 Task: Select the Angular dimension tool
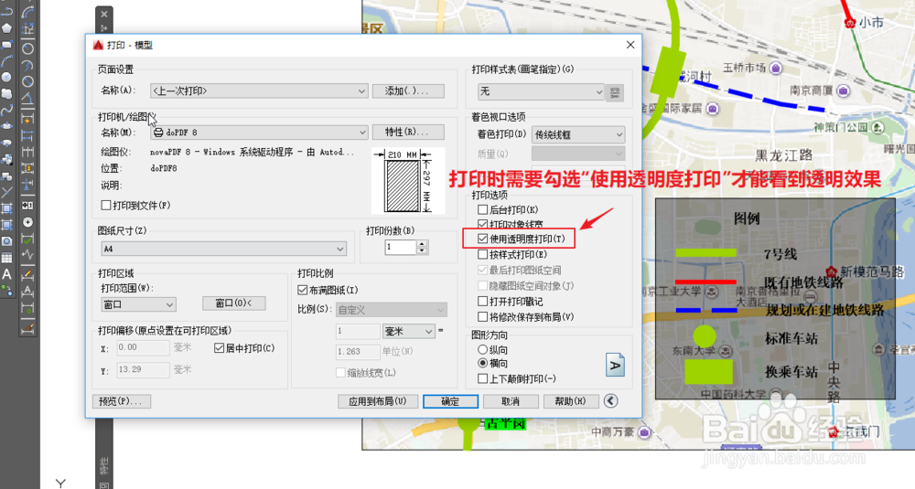pyautogui.click(x=27, y=98)
